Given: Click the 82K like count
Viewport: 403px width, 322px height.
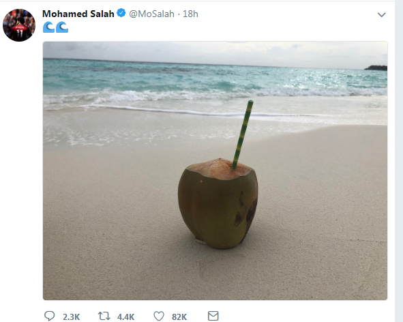Looking at the screenshot, I should tap(179, 317).
